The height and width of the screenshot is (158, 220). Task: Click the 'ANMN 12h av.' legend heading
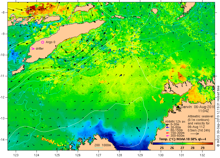coord(175,122)
